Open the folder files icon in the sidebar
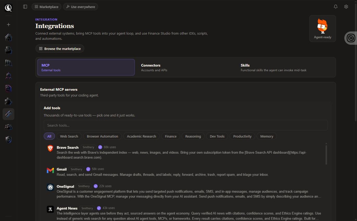The width and height of the screenshot is (357, 221). [8, 50]
